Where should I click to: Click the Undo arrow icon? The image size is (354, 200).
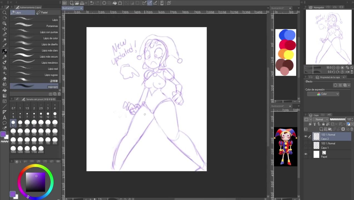[92, 3]
